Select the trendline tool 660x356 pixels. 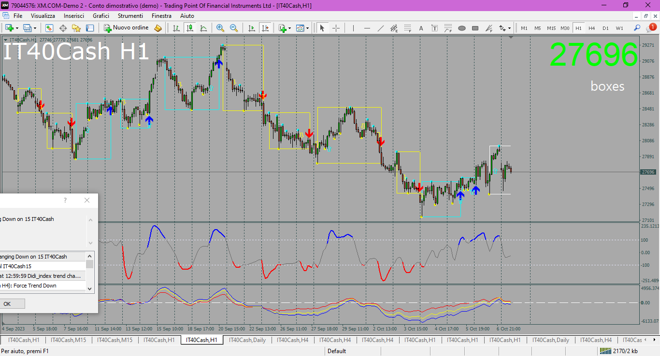click(x=380, y=28)
